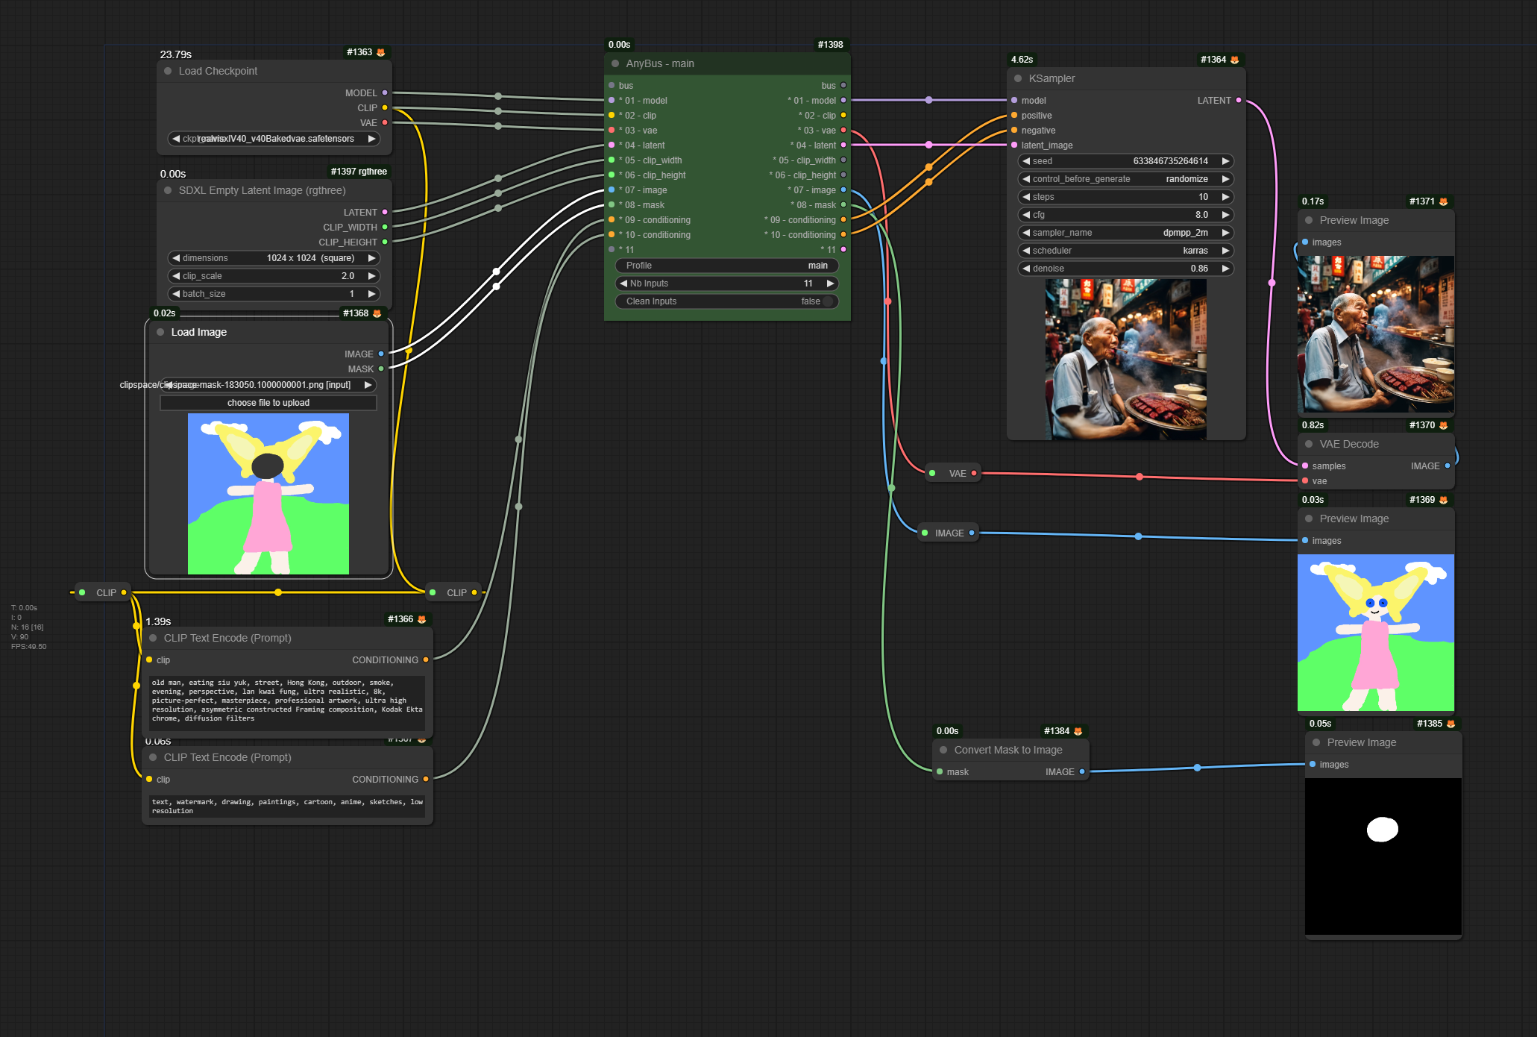
Task: Open the sampler_name dpmpp_2m dropdown
Action: tap(1125, 233)
